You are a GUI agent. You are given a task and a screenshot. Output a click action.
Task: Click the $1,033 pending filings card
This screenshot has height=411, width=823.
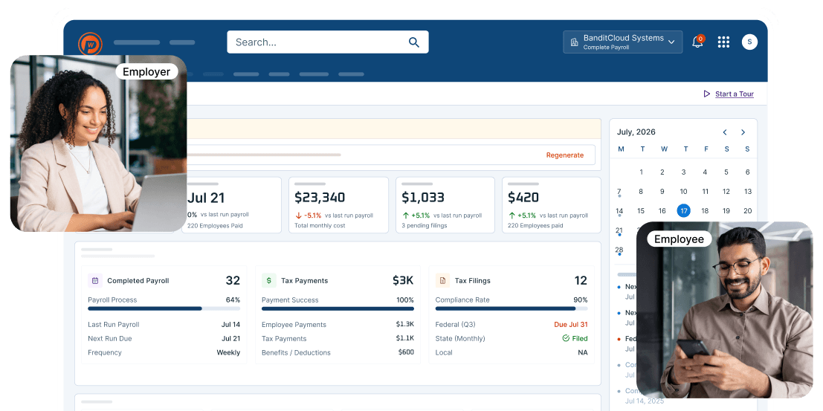pyautogui.click(x=445, y=204)
